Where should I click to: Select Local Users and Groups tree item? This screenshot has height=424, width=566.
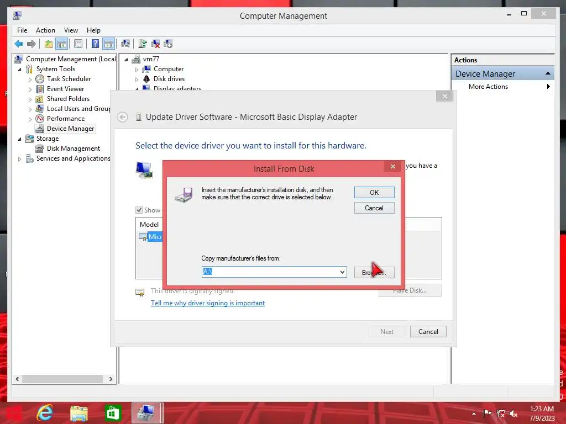click(x=78, y=109)
